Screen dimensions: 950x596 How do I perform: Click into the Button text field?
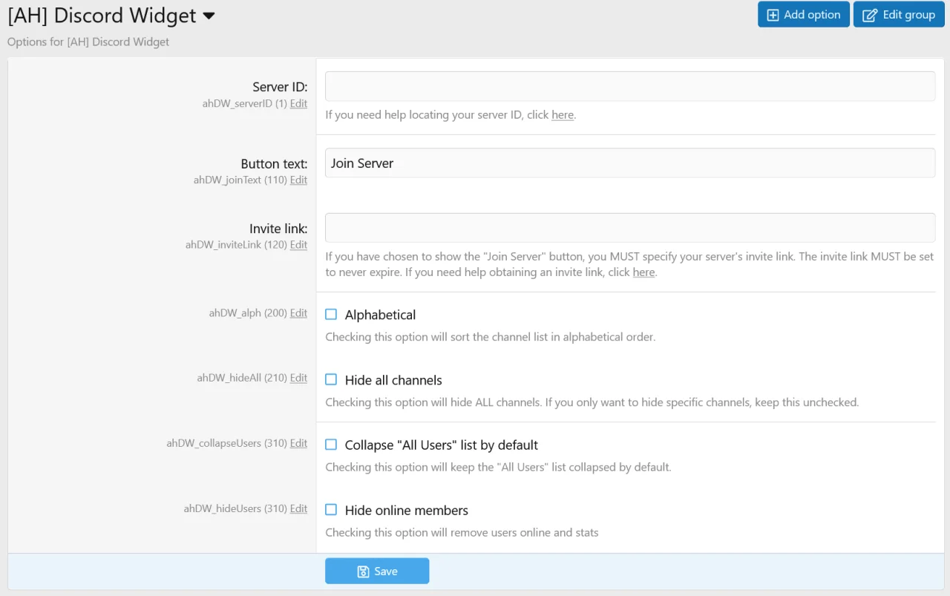[629, 163]
